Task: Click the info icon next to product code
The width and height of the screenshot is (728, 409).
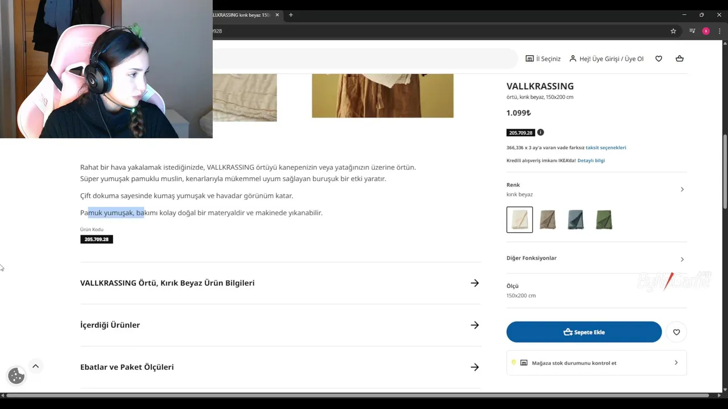Action: (x=540, y=132)
